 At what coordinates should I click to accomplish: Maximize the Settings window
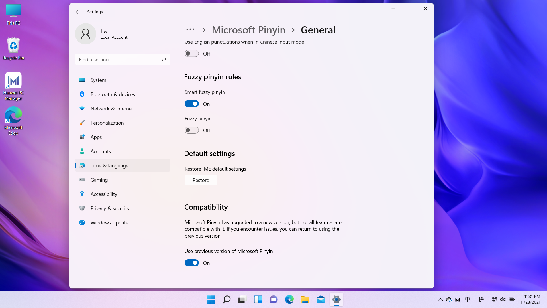409,9
